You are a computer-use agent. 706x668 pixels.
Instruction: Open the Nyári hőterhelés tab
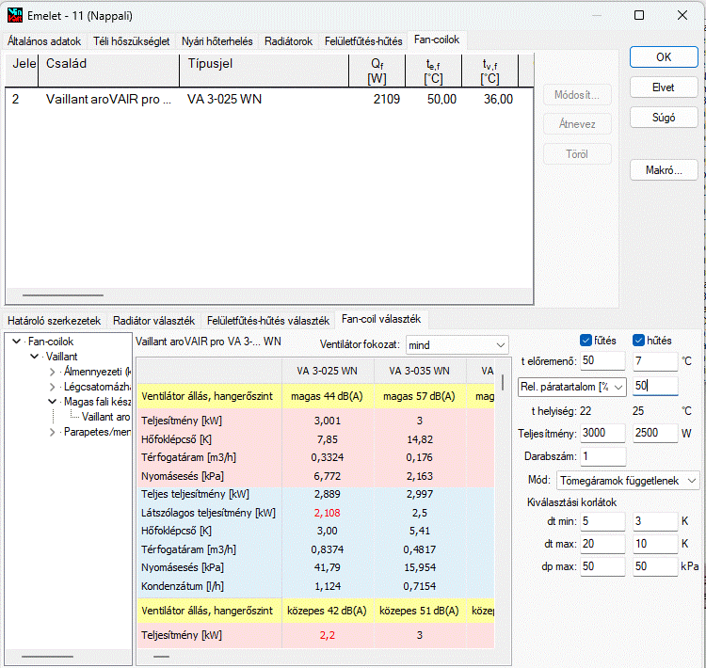coord(217,41)
